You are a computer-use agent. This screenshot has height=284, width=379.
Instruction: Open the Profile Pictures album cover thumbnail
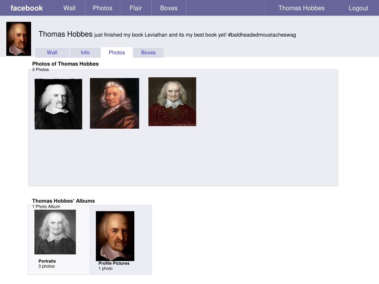pos(115,236)
